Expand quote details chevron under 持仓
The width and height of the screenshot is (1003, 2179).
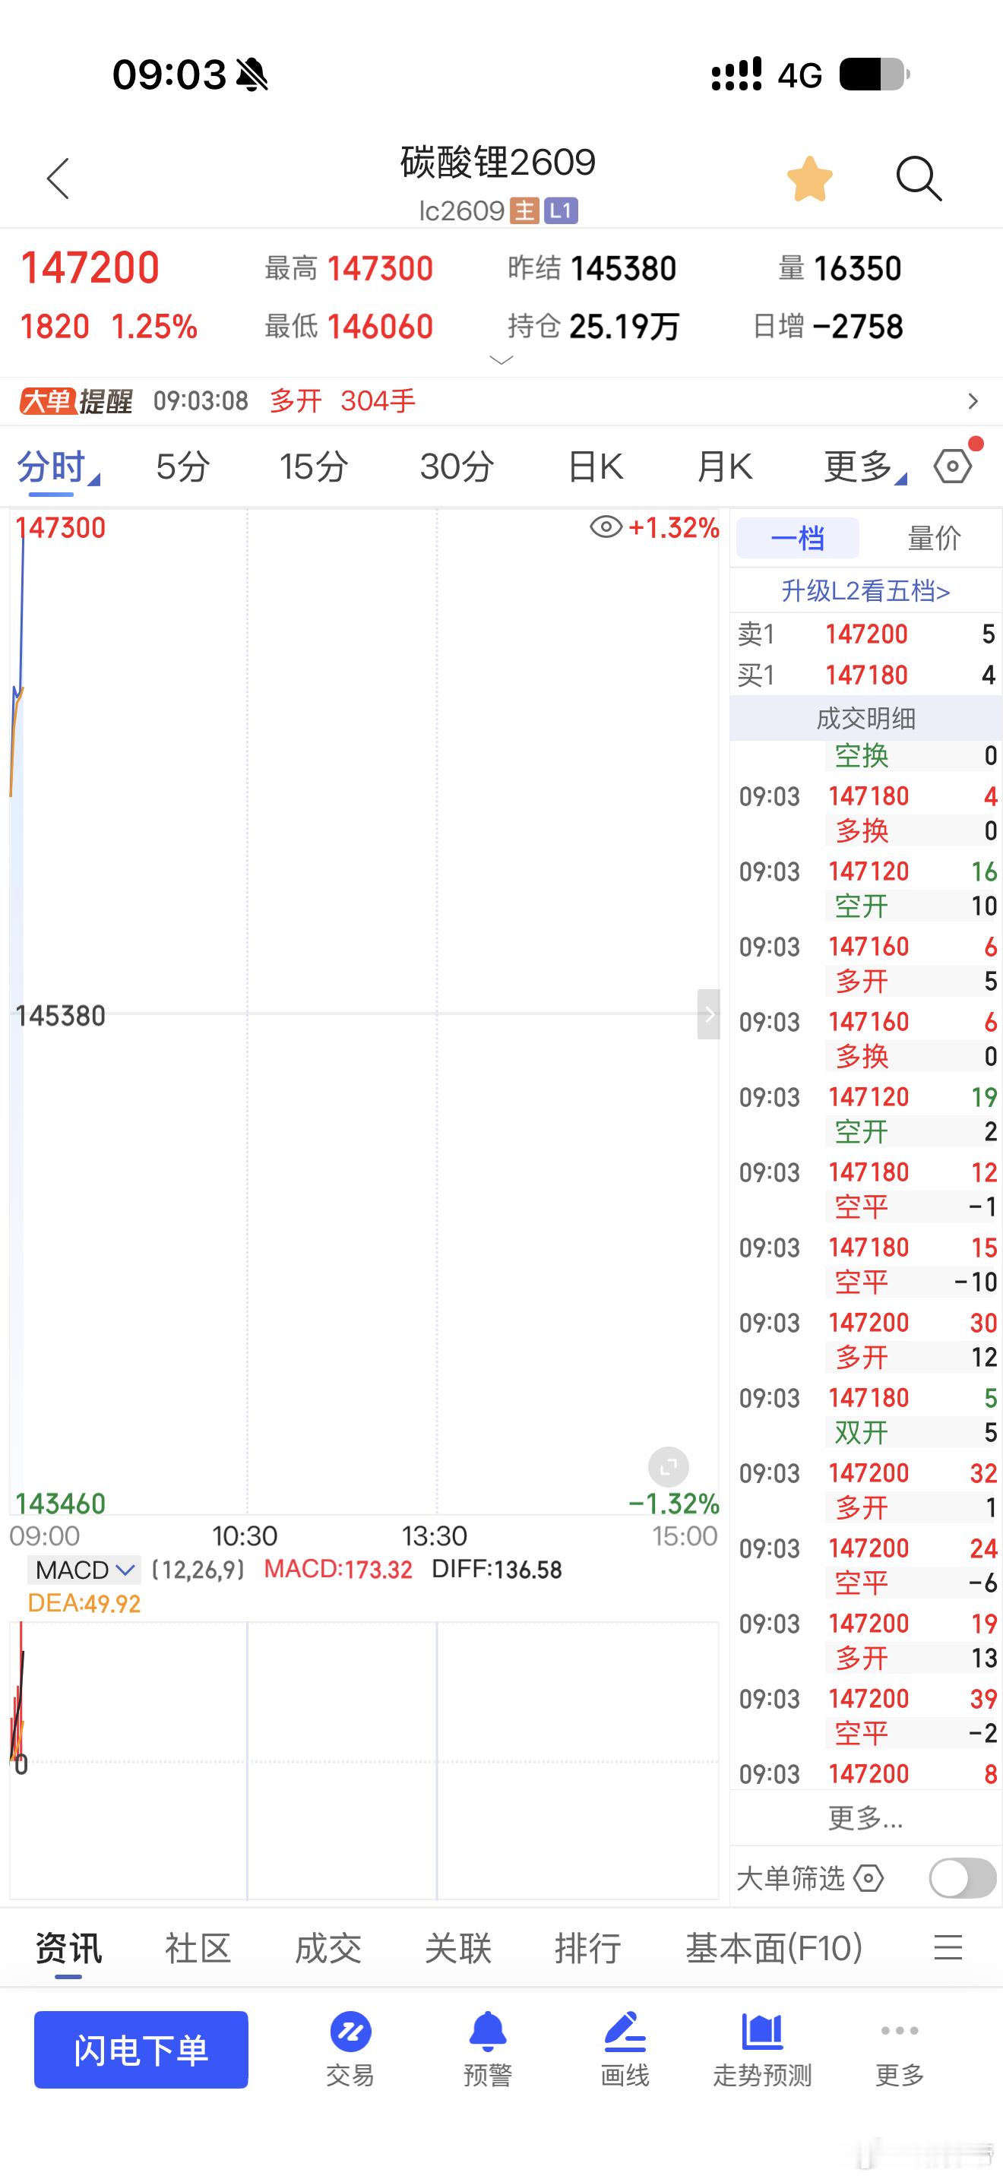tap(501, 360)
